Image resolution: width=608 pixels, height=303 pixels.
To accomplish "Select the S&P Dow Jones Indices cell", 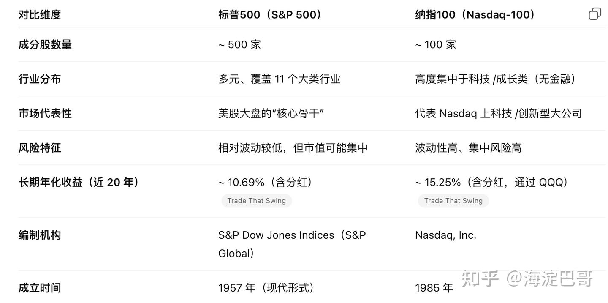I will tap(292, 235).
